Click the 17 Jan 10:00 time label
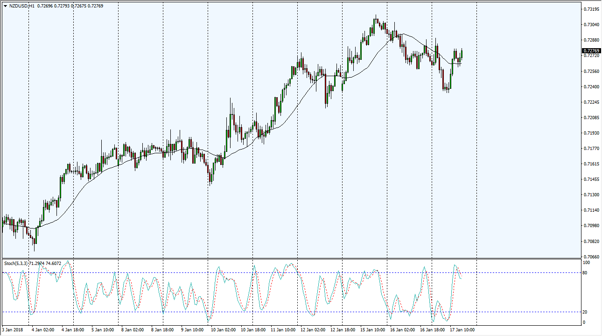The image size is (602, 336). click(x=462, y=329)
